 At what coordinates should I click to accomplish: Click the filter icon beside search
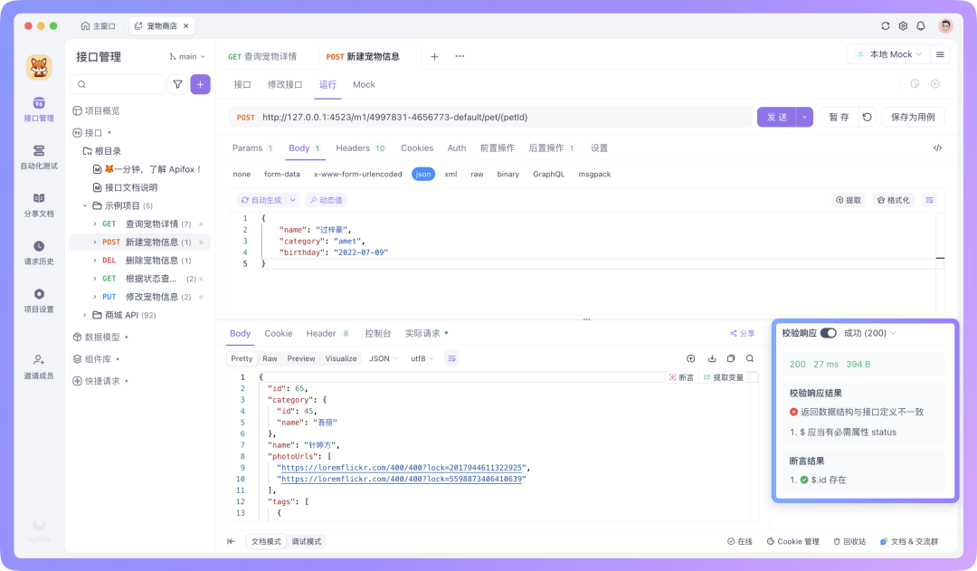tap(177, 84)
